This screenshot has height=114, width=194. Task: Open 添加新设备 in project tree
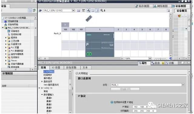(x=13, y=21)
